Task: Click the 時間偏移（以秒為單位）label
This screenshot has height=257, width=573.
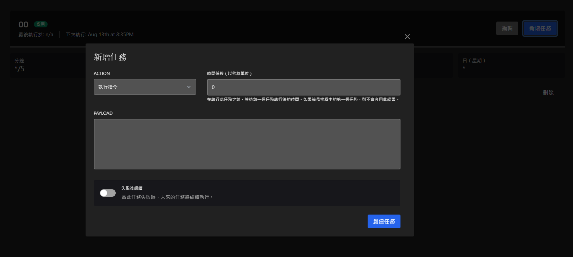Action: pyautogui.click(x=229, y=74)
